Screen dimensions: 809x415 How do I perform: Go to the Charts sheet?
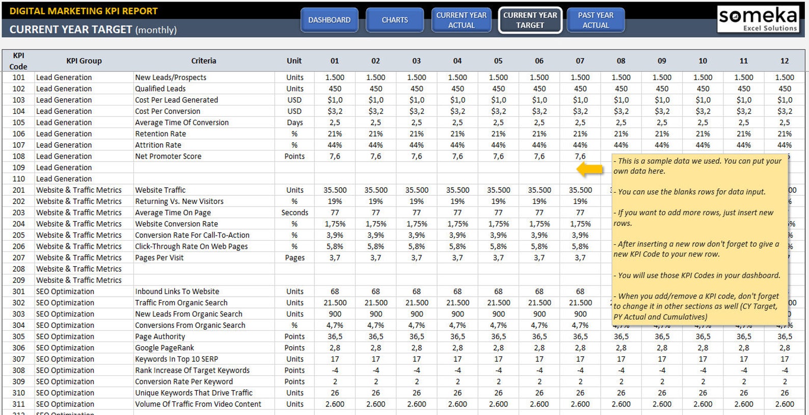click(395, 20)
